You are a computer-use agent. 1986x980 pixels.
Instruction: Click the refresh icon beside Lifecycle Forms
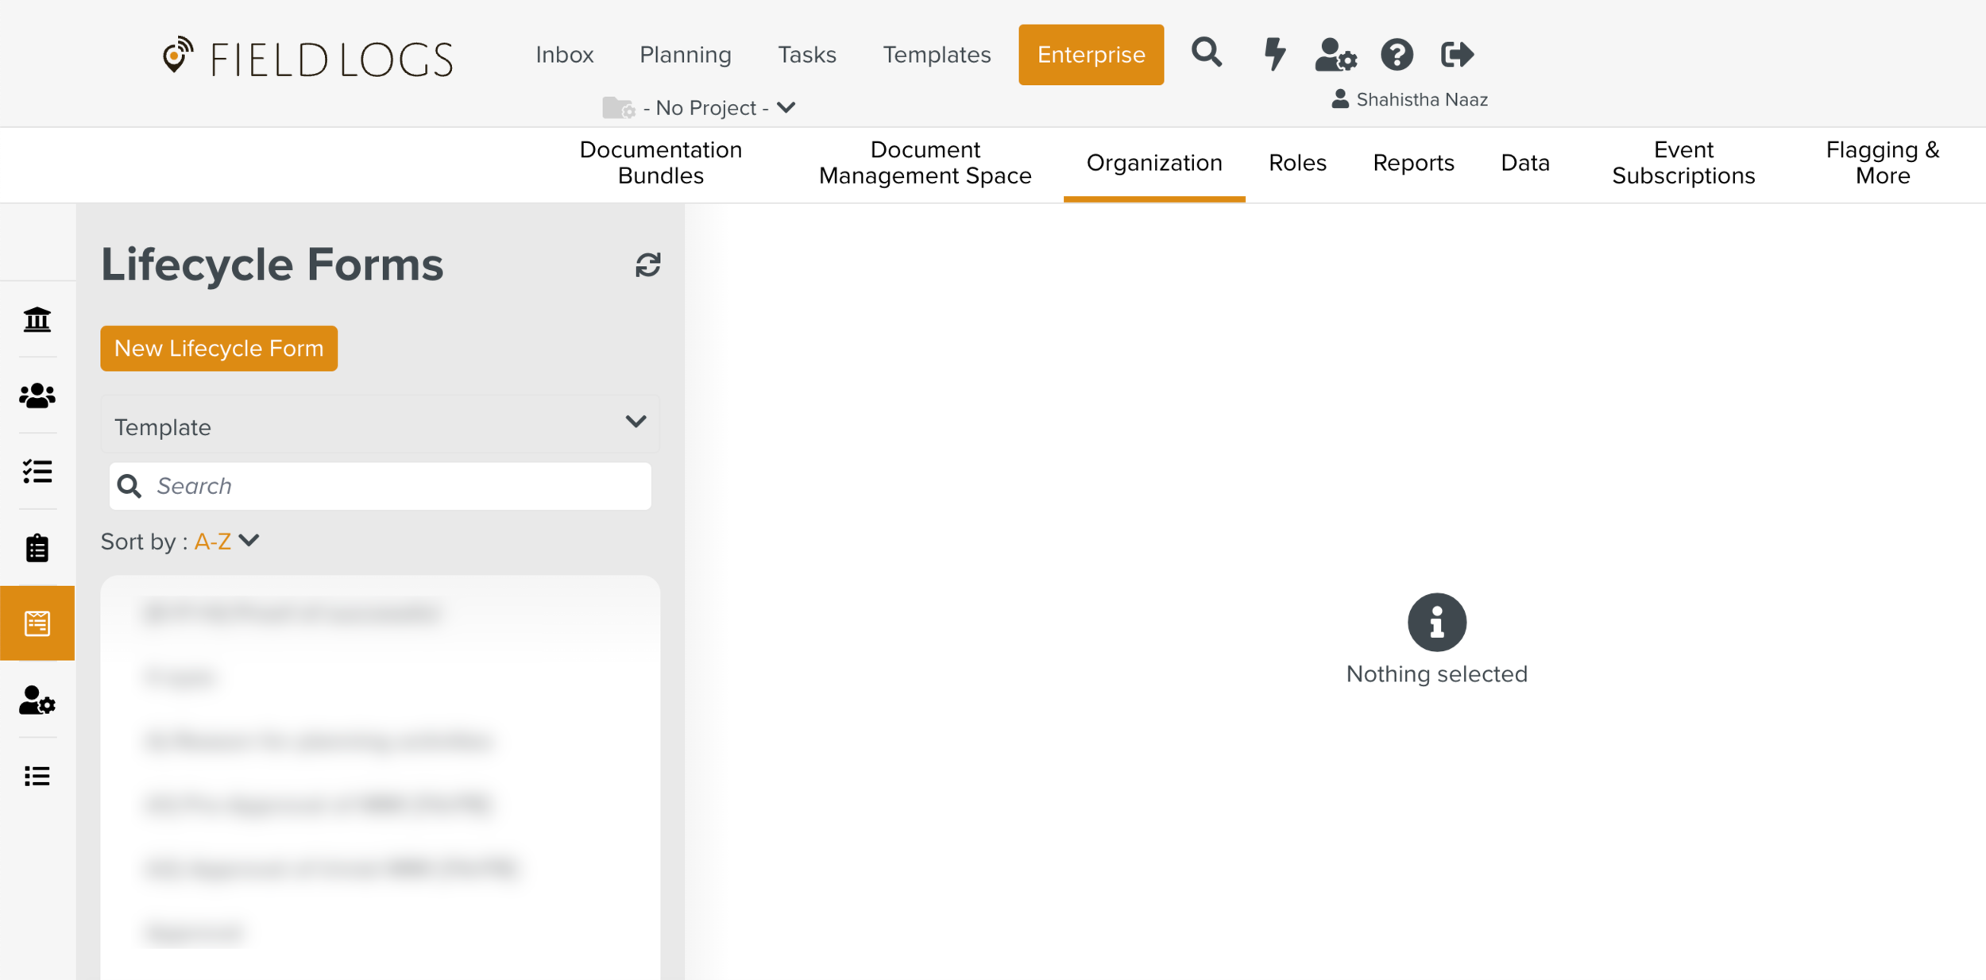pos(647,265)
